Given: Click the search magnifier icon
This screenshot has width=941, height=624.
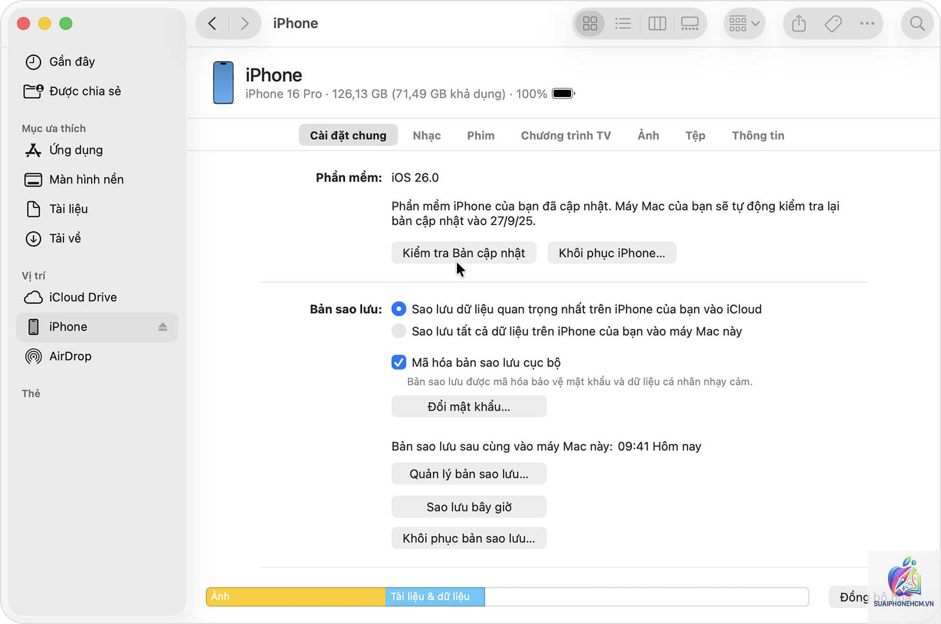Looking at the screenshot, I should click(x=917, y=24).
